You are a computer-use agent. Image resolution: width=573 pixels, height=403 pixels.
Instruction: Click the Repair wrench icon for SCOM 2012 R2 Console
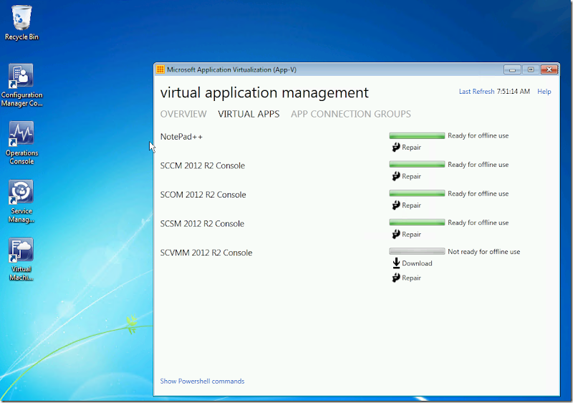tap(396, 205)
